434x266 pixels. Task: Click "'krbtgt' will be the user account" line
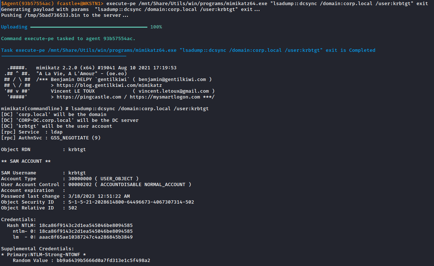56,126
